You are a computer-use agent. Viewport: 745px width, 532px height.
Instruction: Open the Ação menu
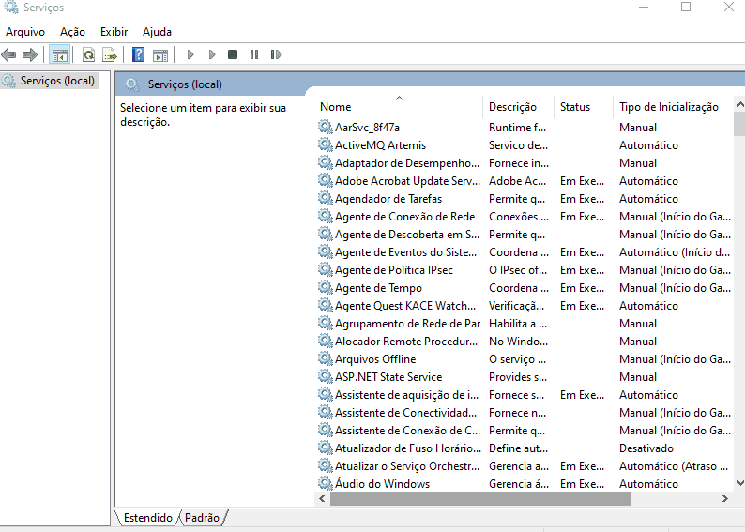tap(72, 32)
